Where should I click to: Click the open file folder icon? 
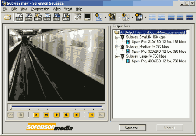7,17
